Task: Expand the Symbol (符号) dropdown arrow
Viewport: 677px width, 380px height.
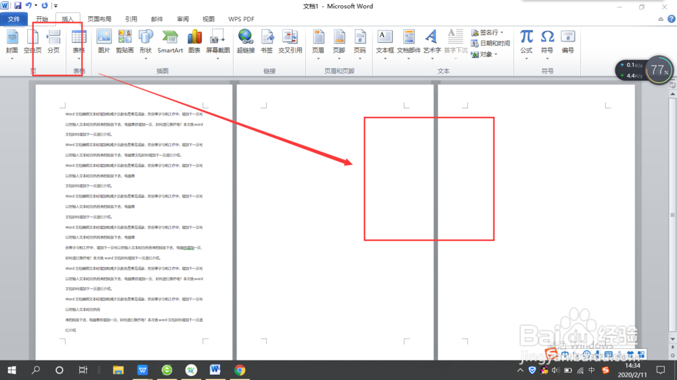Action: pos(547,59)
